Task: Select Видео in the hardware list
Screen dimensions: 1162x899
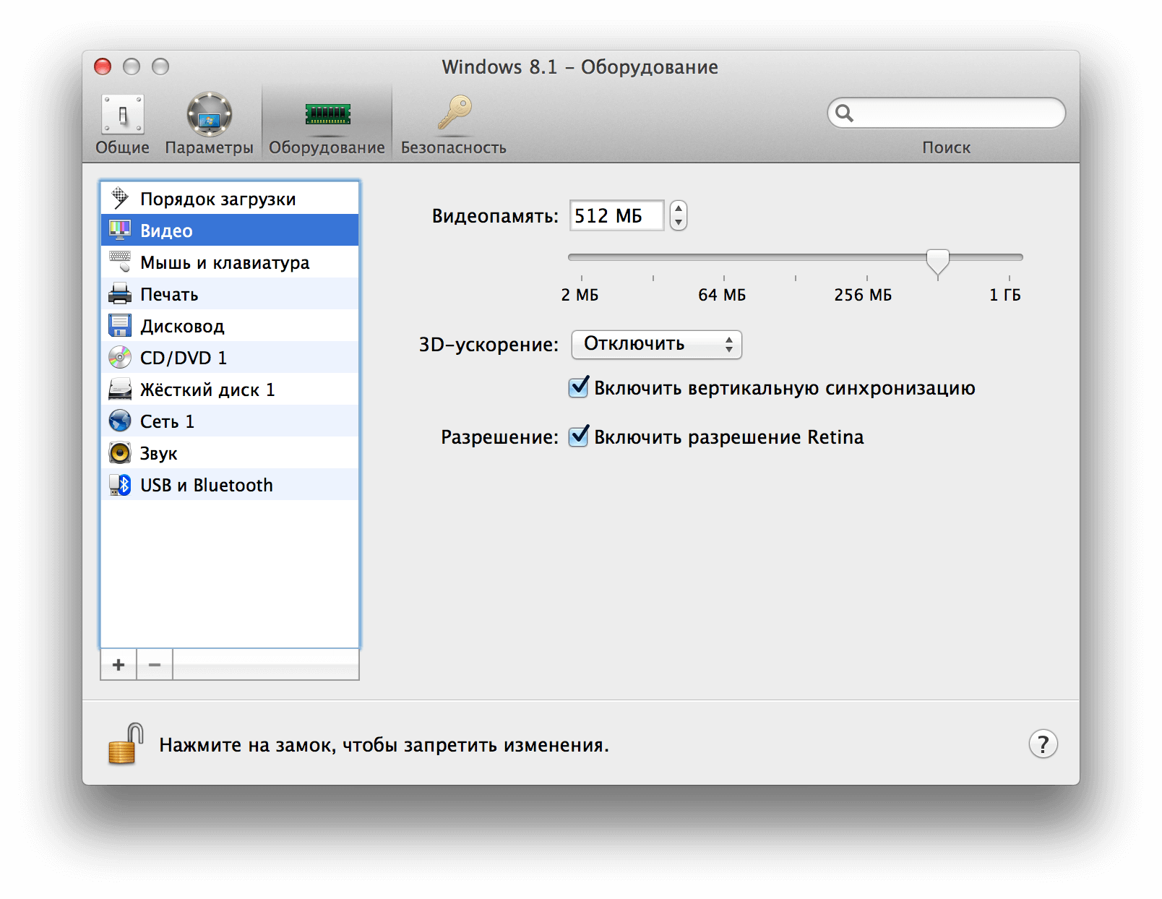Action: tap(230, 230)
